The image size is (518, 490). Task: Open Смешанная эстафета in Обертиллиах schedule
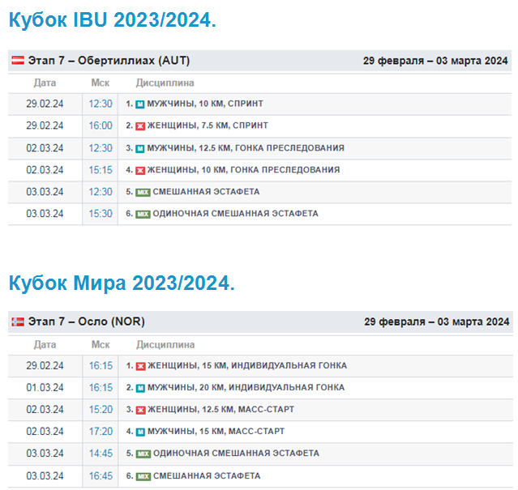(x=206, y=192)
